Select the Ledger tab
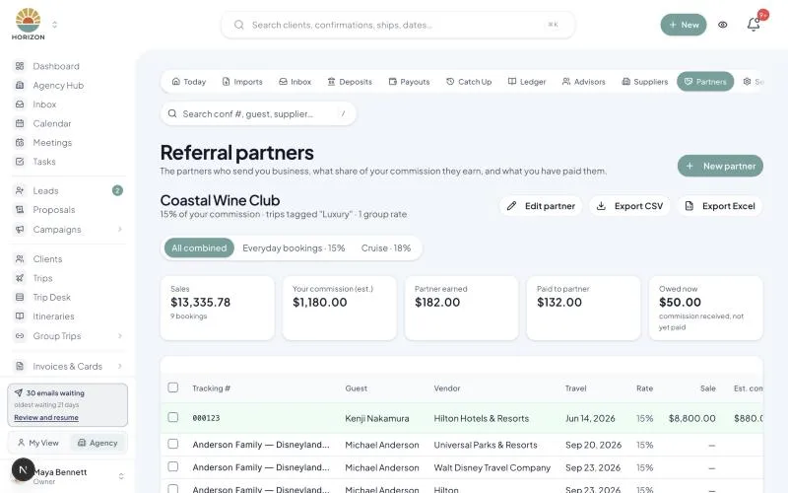This screenshot has height=493, width=788. 527,82
